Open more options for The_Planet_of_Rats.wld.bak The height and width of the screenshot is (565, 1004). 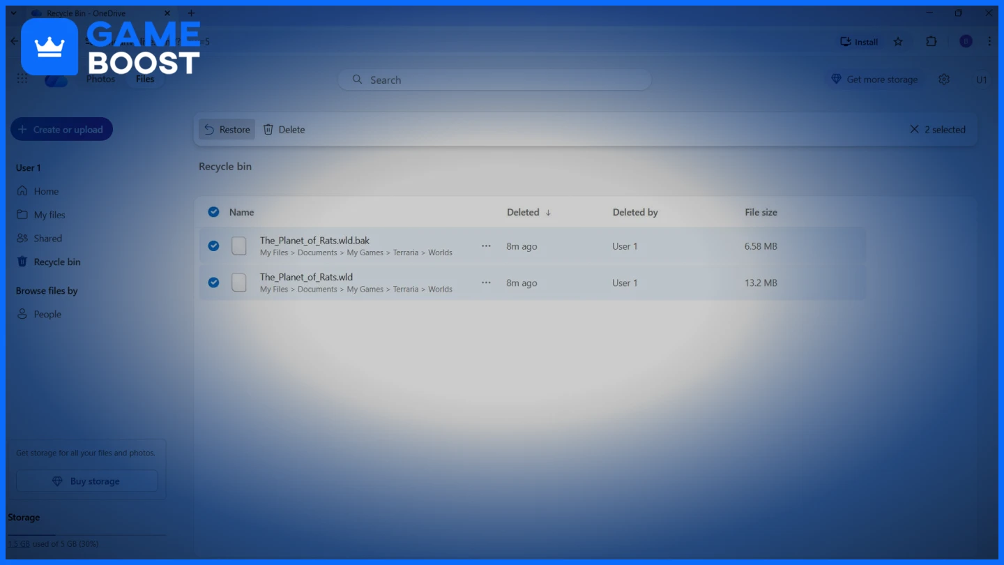coord(486,246)
